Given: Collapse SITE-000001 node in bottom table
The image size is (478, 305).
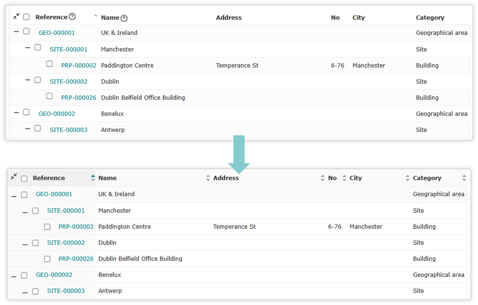Looking at the screenshot, I should tap(25, 213).
